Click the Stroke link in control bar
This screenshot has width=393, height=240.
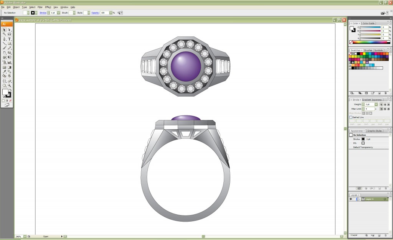43,13
